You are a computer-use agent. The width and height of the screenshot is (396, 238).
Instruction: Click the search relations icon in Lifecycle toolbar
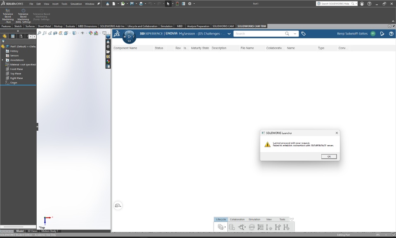(x=241, y=227)
